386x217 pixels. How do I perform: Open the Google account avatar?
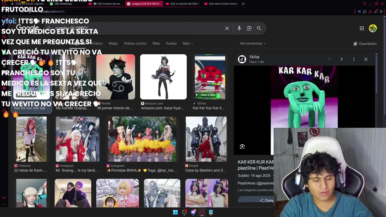coord(373,28)
